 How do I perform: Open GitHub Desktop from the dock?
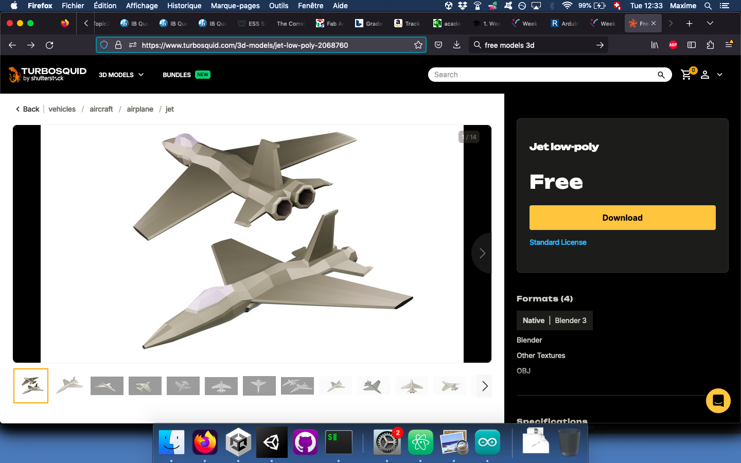tap(305, 442)
